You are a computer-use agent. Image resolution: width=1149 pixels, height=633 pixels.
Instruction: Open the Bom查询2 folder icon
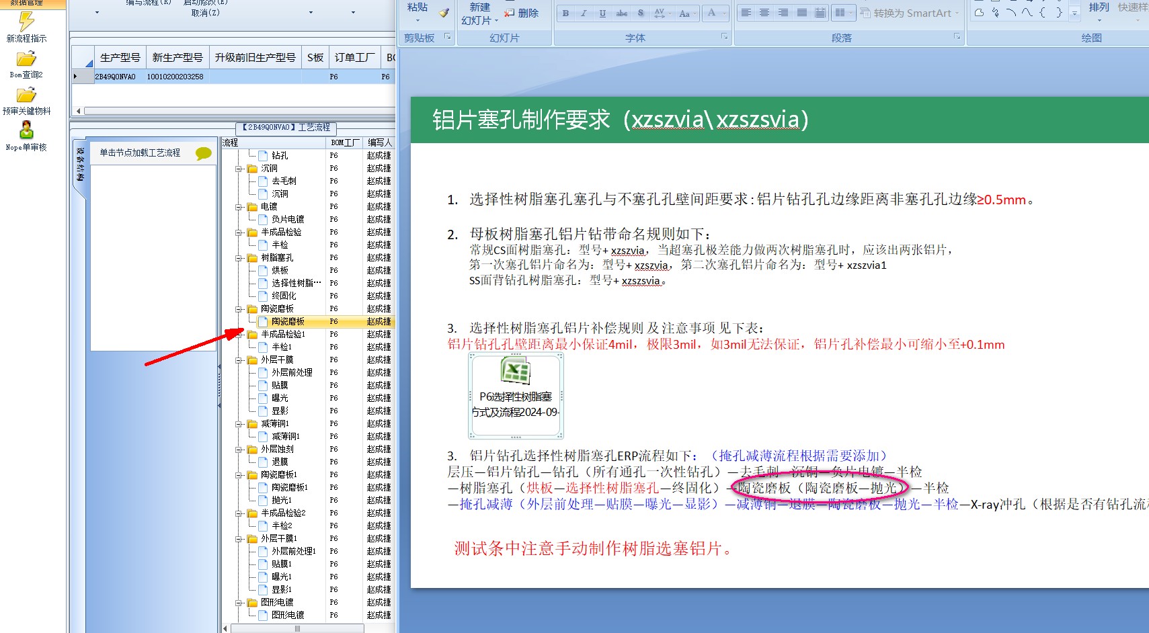click(26, 59)
